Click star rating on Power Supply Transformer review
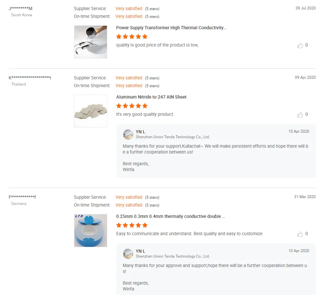The image size is (324, 295). coord(132,36)
